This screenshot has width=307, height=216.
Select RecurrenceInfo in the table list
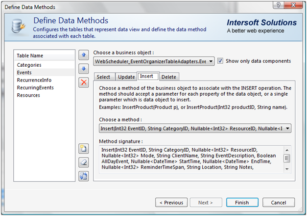tap(34, 80)
